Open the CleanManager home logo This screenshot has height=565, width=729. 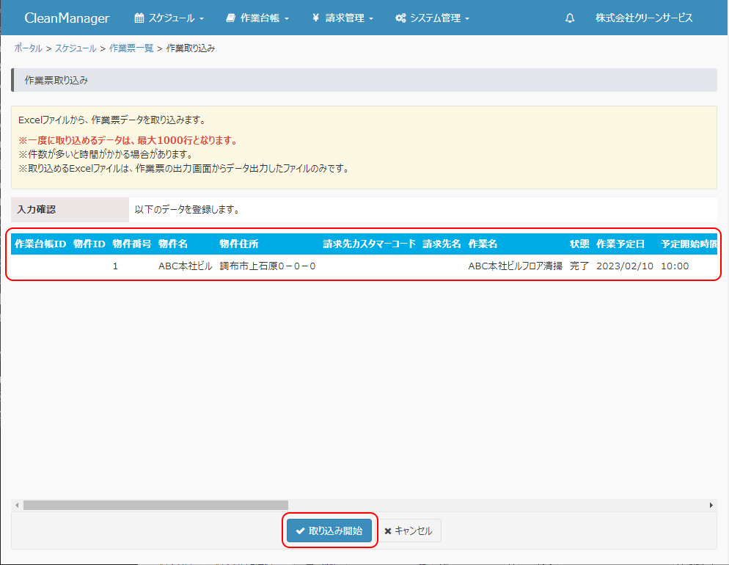point(67,18)
